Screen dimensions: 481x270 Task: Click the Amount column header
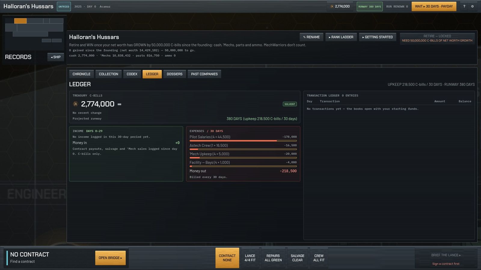pos(440,101)
